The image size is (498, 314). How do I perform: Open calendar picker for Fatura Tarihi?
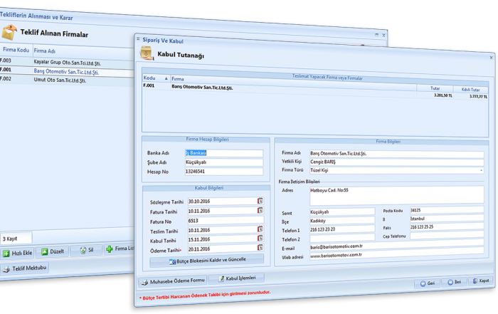[x=260, y=211]
